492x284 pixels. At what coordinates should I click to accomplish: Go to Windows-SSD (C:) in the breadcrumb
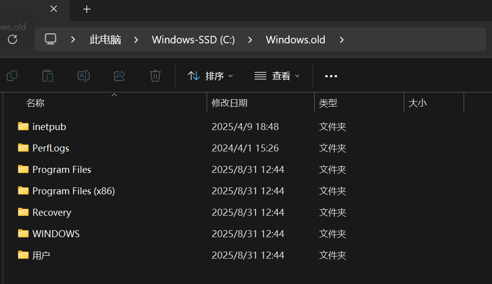point(193,40)
